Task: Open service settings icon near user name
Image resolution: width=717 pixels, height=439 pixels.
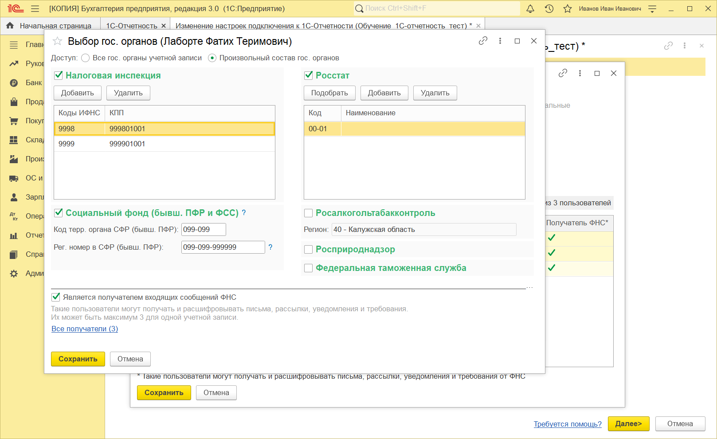Action: click(x=652, y=8)
